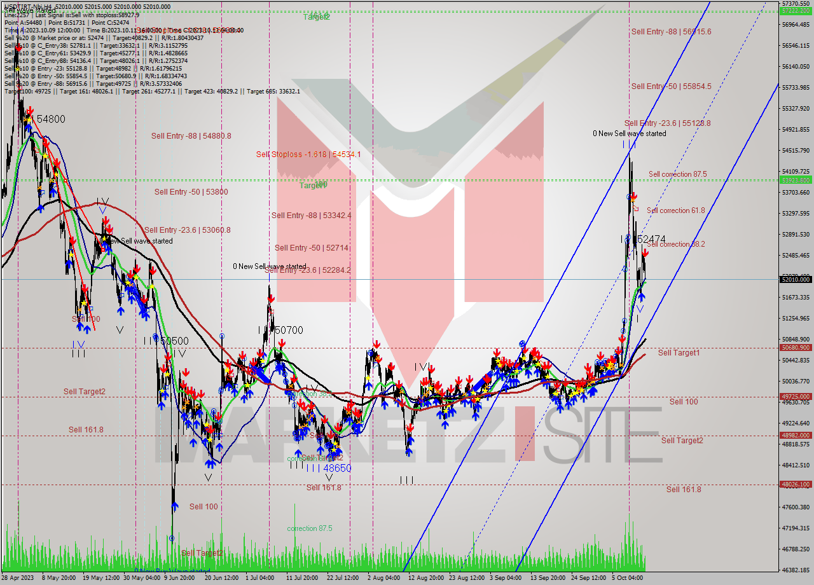Click the 'C_Entry88: 54136.4' info line
Screen dimensions: 814x585
click(96, 60)
